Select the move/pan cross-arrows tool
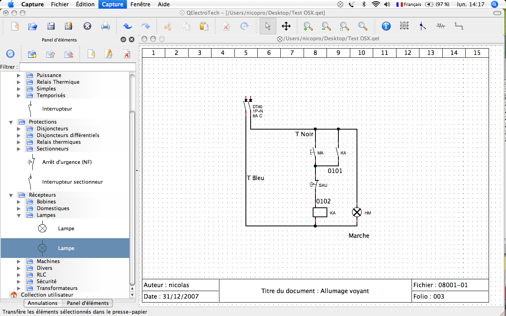Image resolution: width=506 pixels, height=316 pixels. [286, 26]
